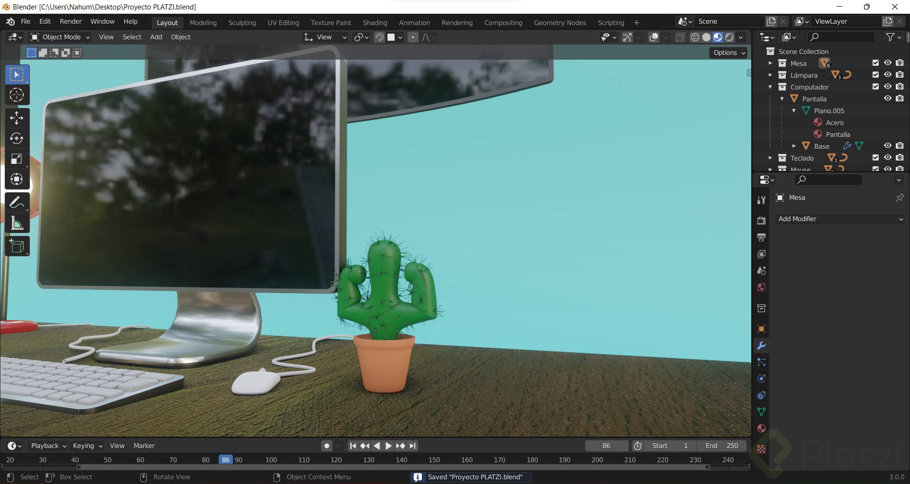Select the Rotate tool
The height and width of the screenshot is (484, 910).
[x=17, y=138]
